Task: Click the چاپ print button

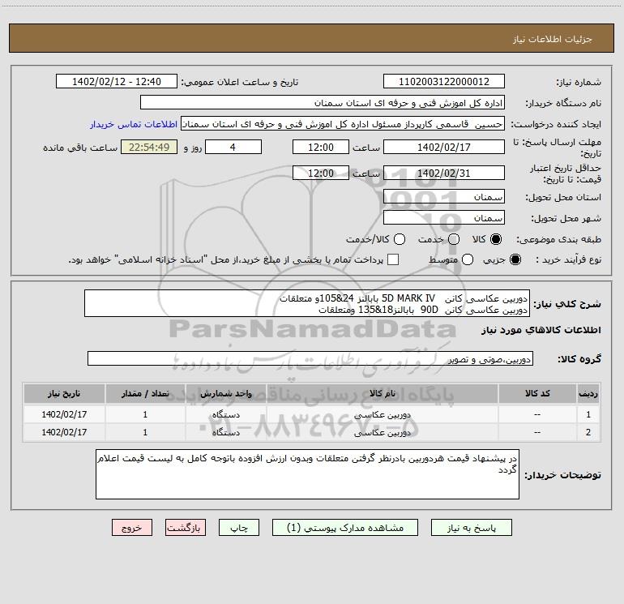Action: (239, 528)
